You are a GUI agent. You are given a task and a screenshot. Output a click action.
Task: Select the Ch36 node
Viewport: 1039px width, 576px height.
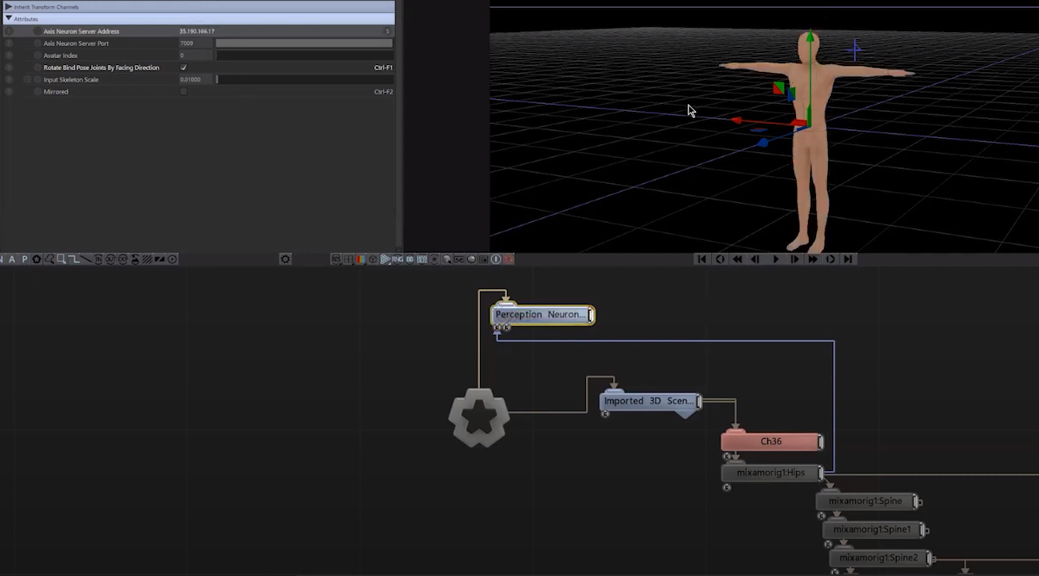coord(771,442)
